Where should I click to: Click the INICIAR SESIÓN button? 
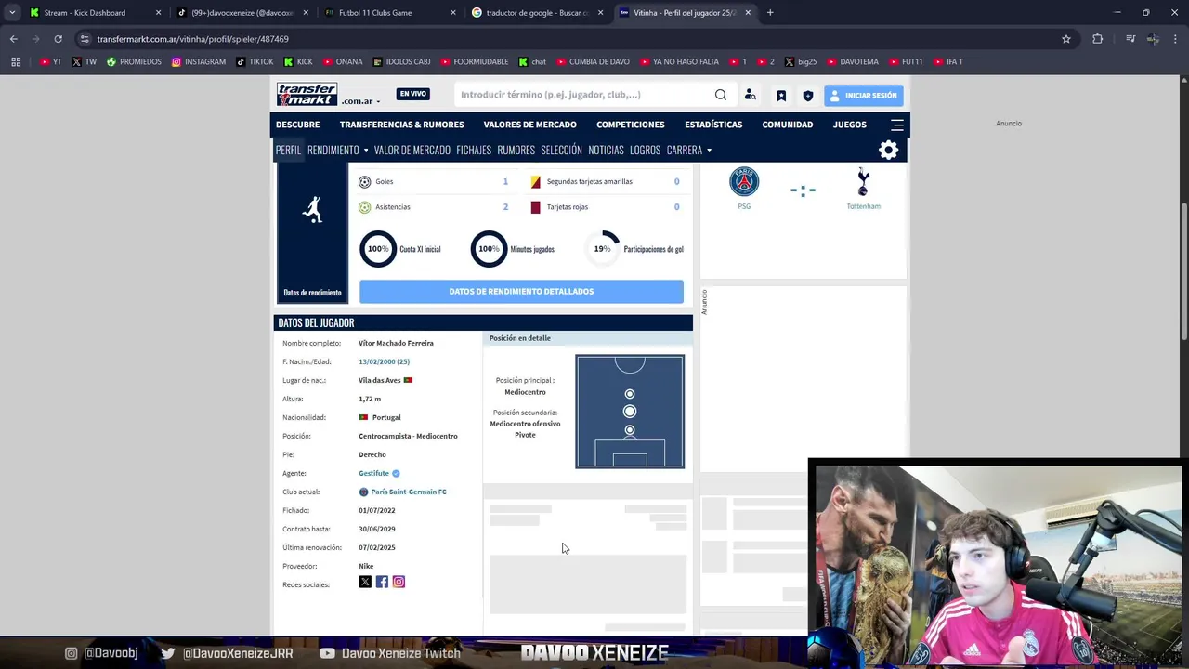click(863, 95)
